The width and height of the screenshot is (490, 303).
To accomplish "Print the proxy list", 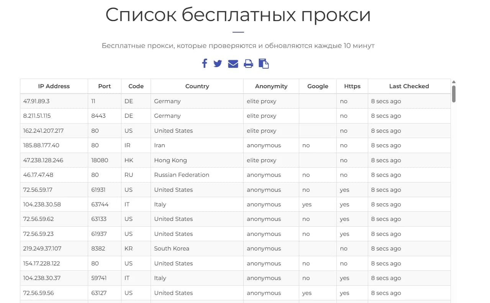I will (x=248, y=63).
